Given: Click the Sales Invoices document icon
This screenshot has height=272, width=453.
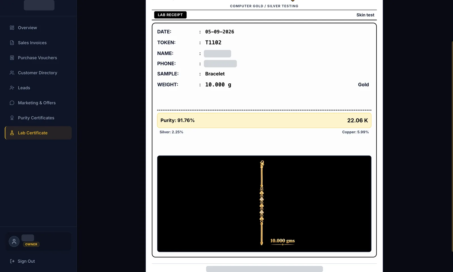Looking at the screenshot, I should coord(12,43).
